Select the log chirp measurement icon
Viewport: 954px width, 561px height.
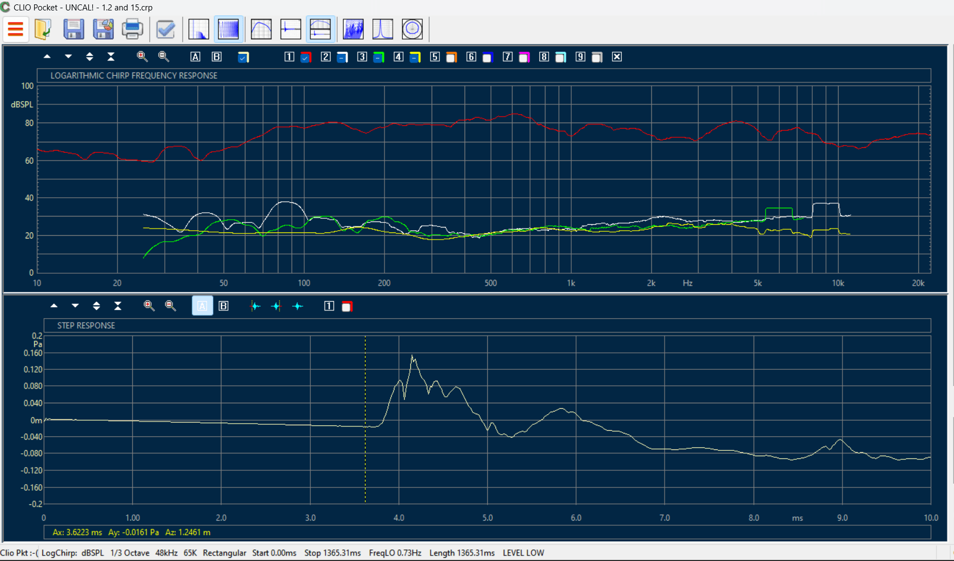coord(228,29)
